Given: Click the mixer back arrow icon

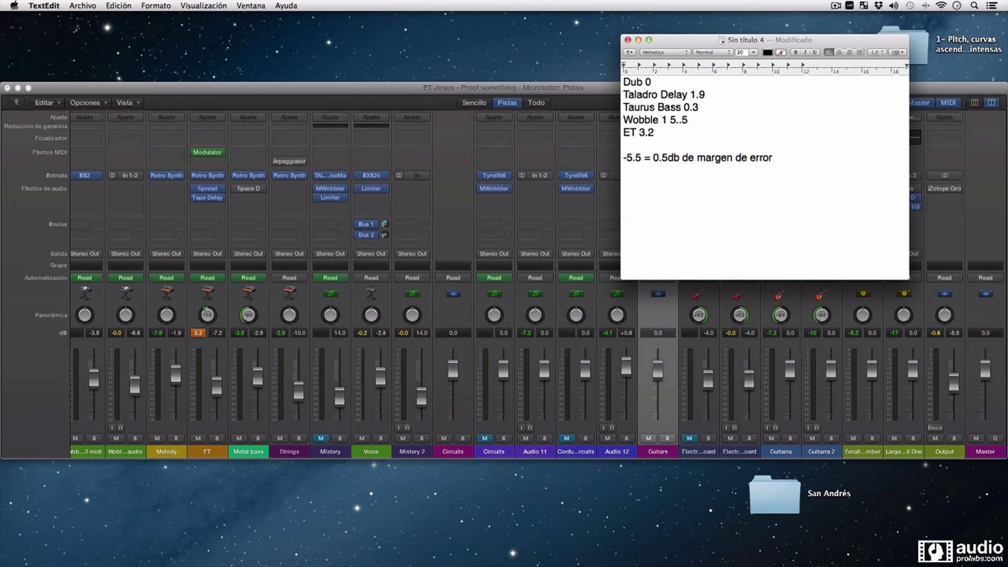Looking at the screenshot, I should click(x=16, y=102).
